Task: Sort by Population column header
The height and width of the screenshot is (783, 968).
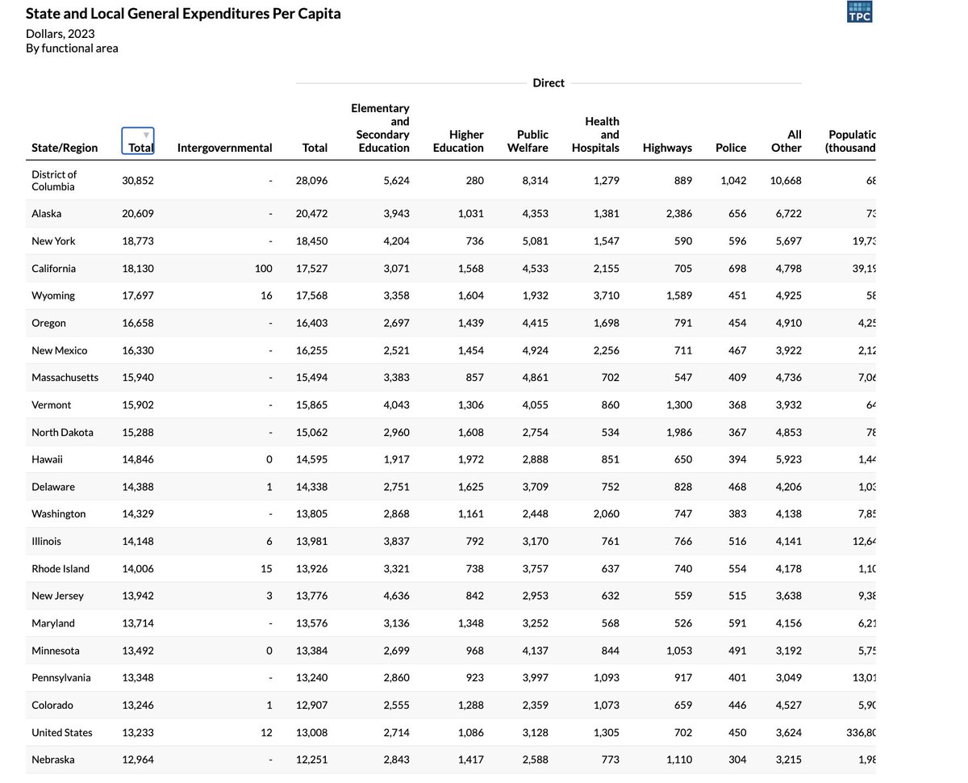Action: point(851,141)
